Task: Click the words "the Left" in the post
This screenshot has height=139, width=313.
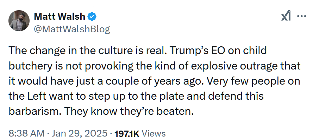Action: pos(27,97)
